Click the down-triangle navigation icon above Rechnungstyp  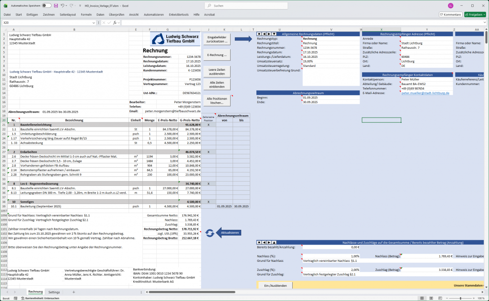(x=275, y=34)
